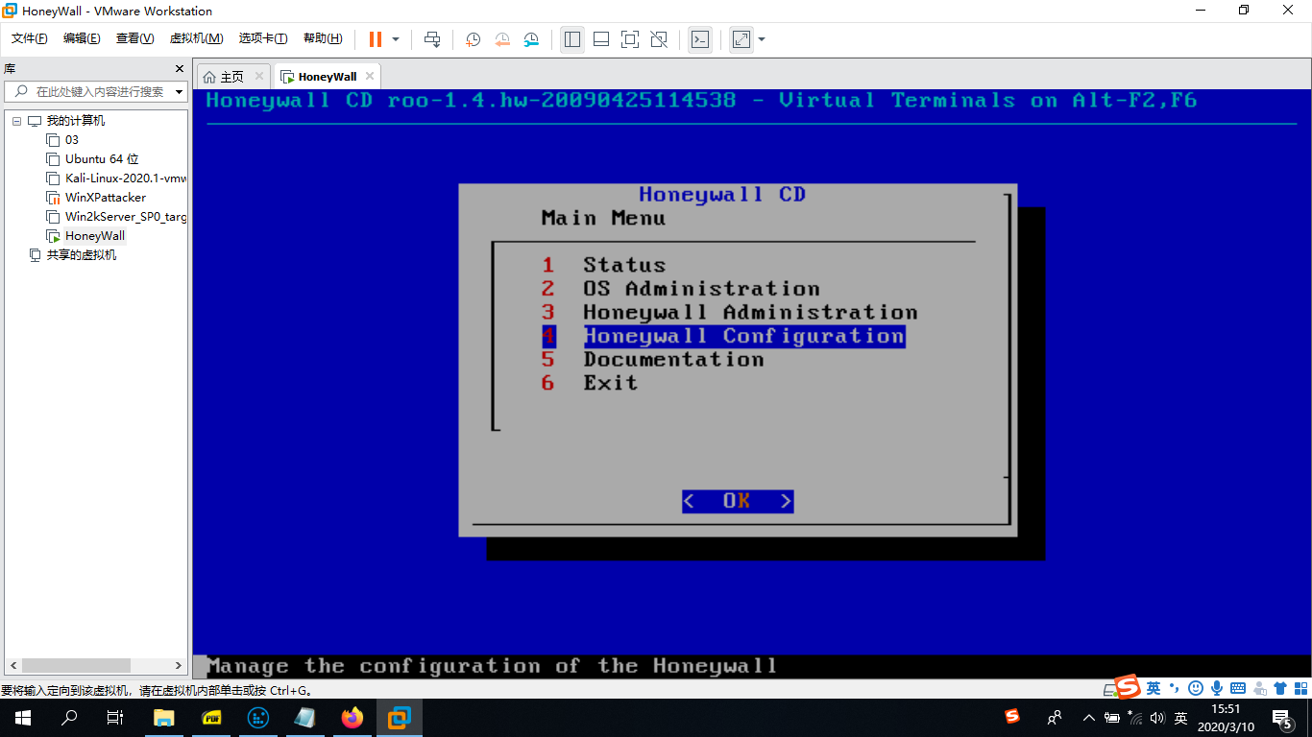Viewport: 1312px width, 737px height.
Task: Click the Sogou voice input microphone
Action: click(1216, 688)
